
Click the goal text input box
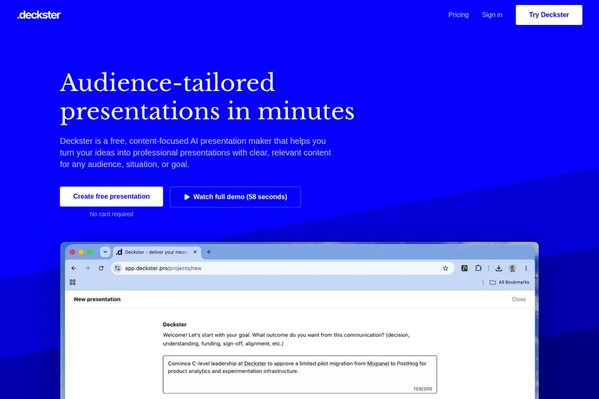300,375
